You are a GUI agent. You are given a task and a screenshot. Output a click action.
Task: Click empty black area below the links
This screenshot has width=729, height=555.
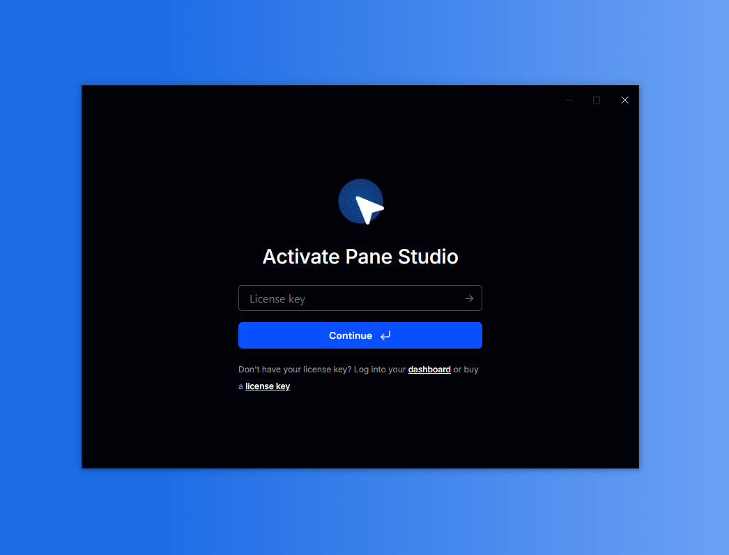360,432
